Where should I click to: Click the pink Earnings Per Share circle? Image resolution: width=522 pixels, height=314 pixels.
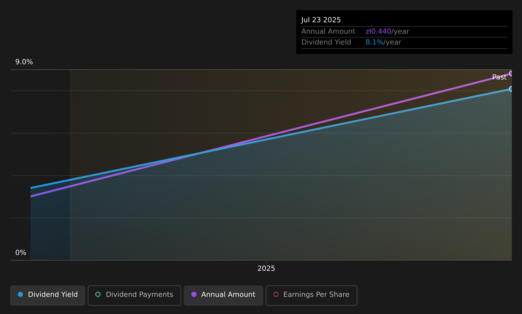276,294
